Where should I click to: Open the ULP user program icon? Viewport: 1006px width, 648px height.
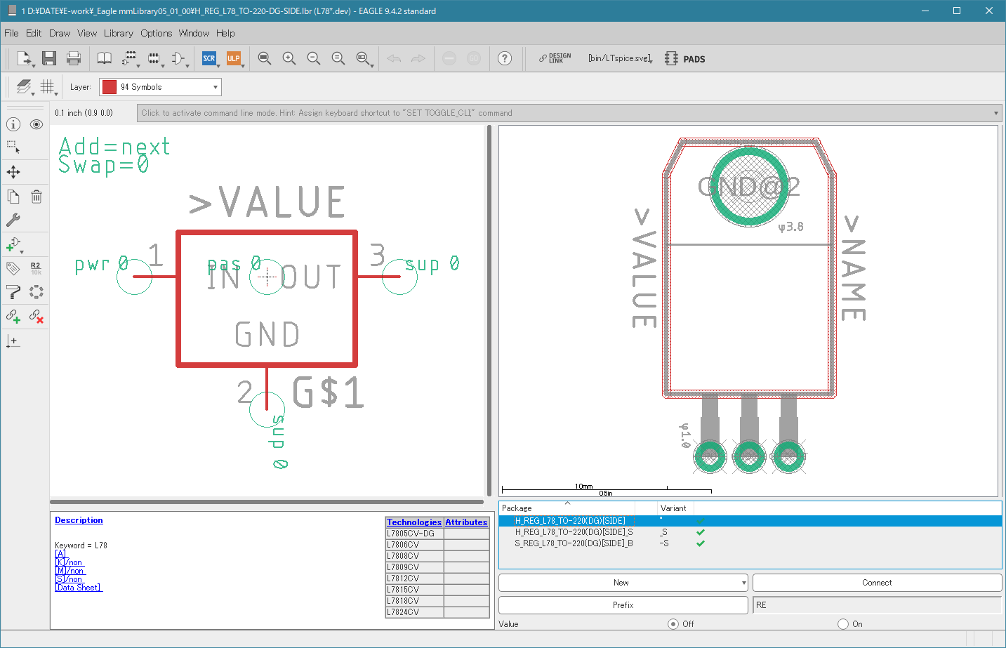point(234,58)
